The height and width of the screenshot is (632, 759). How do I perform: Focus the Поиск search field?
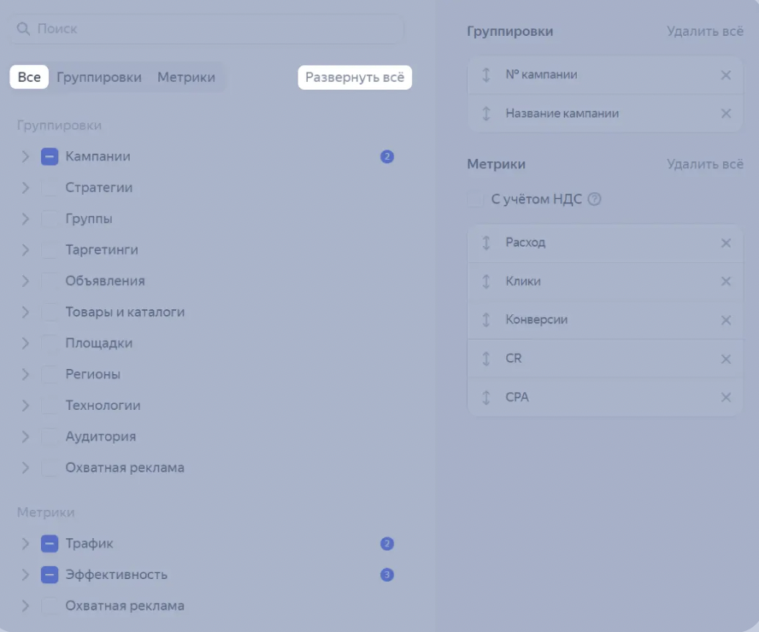click(207, 29)
